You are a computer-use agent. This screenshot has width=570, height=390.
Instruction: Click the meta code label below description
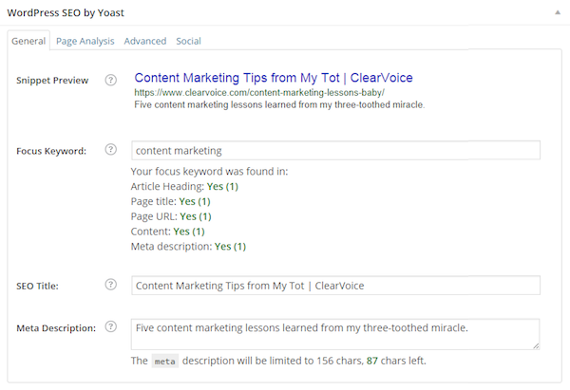165,361
